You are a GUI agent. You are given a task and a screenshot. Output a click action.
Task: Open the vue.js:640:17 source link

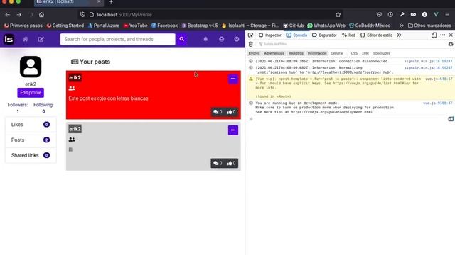point(439,79)
